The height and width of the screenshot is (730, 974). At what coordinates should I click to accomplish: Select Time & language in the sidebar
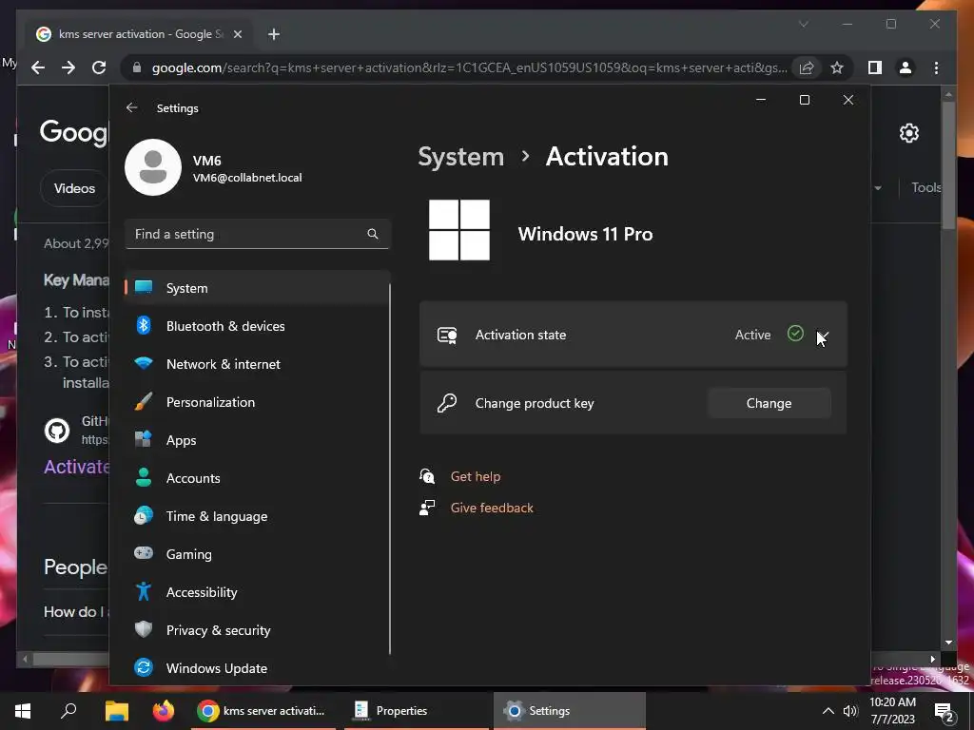tap(258, 516)
